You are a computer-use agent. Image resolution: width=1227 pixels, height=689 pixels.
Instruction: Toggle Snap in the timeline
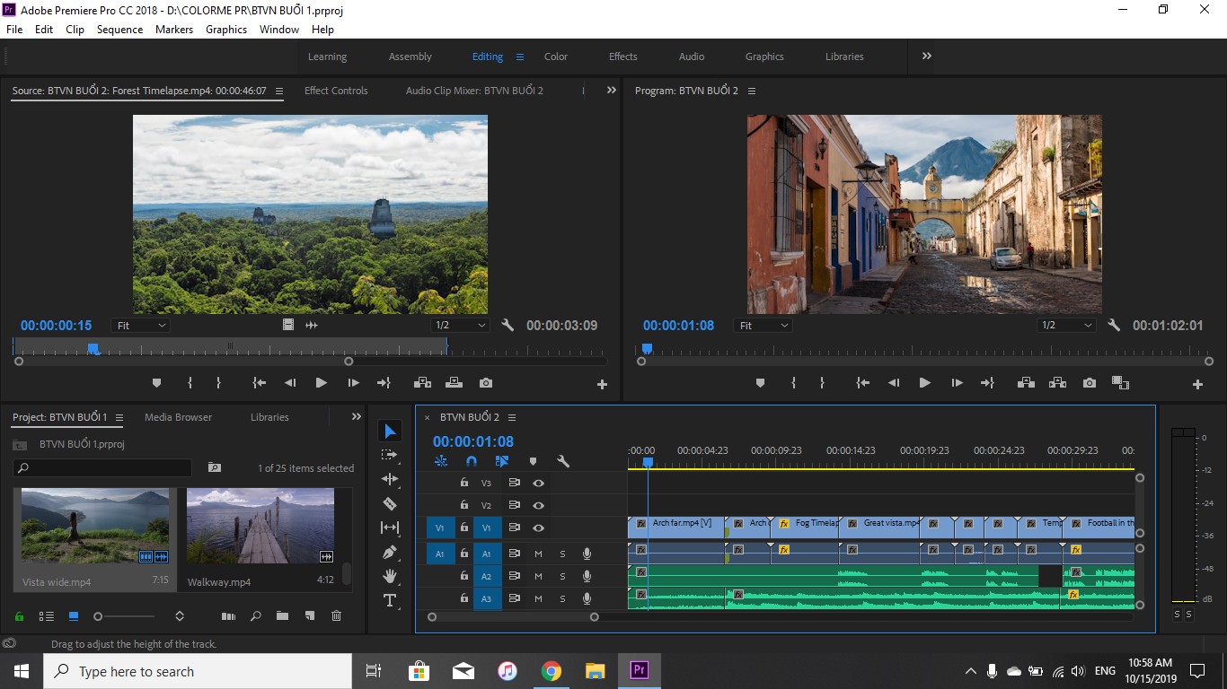click(x=472, y=461)
